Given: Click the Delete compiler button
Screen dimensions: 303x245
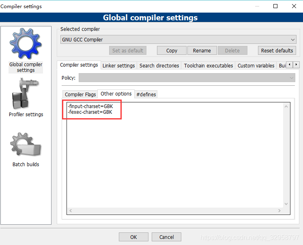Looking at the screenshot, I should (232, 50).
